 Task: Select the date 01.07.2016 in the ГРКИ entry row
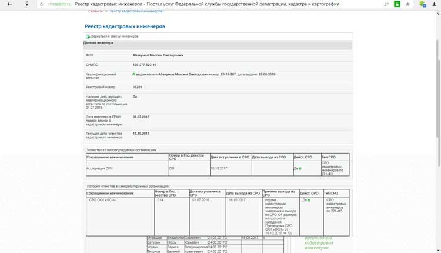coord(141,117)
